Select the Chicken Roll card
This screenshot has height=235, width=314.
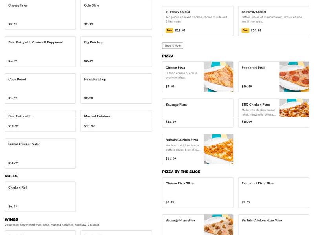[40, 197]
